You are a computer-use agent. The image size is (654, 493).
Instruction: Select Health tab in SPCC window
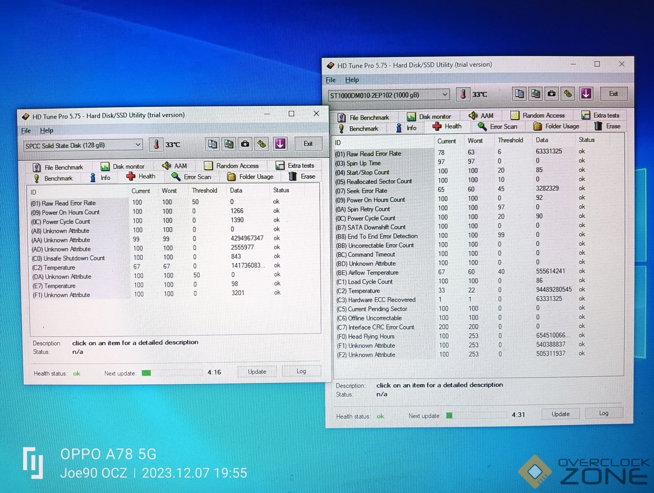(141, 176)
